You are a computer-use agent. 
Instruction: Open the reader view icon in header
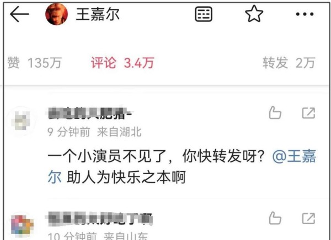point(204,14)
